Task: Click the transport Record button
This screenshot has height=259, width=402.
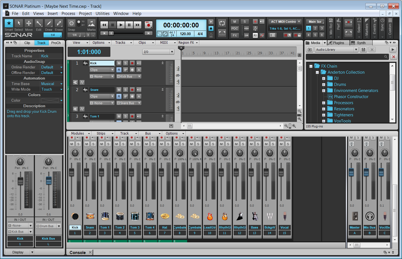Action: [x=149, y=25]
